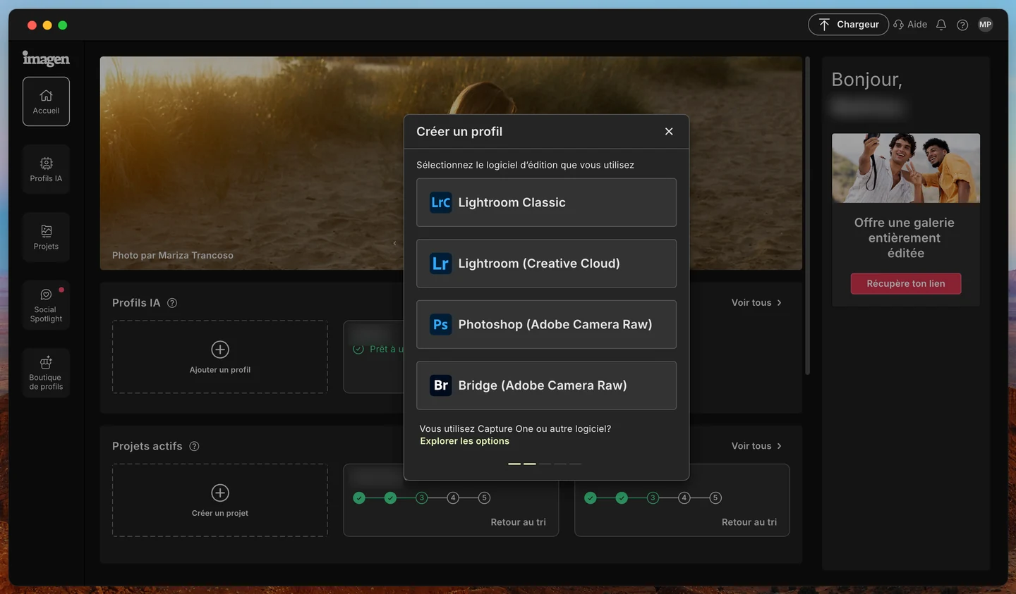Click the help icon beside Projets actifs heading
Image resolution: width=1016 pixels, height=594 pixels.
tap(194, 446)
